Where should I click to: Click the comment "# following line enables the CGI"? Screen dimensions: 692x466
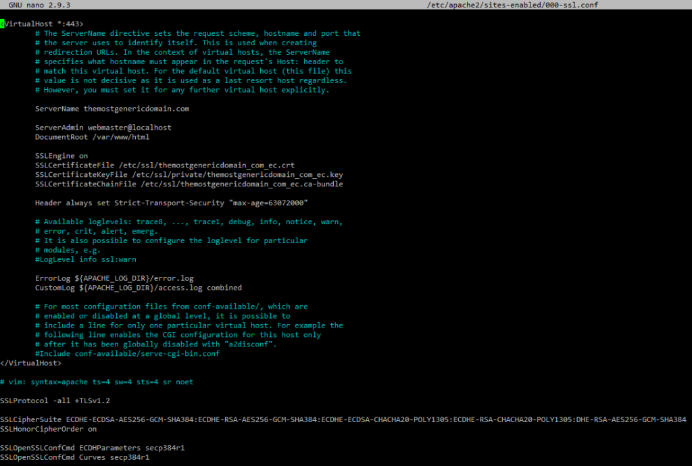[x=178, y=335]
